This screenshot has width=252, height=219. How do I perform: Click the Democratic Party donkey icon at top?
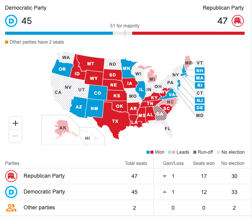click(x=10, y=21)
